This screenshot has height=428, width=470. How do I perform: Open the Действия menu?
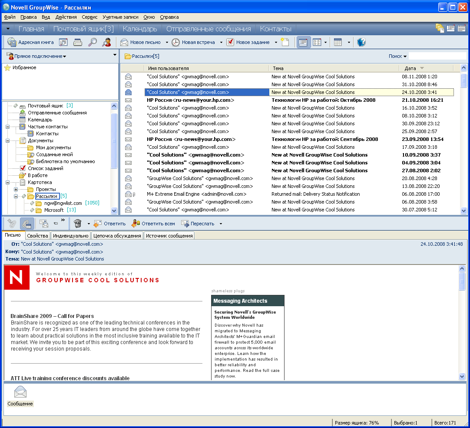coord(66,17)
